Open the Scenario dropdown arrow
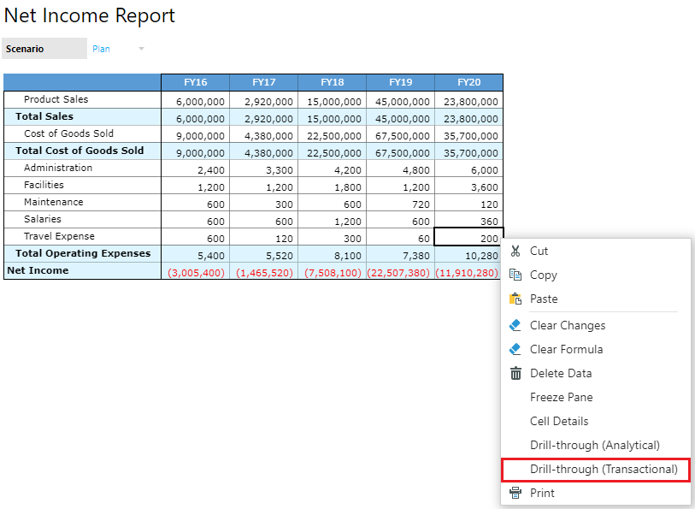 pyautogui.click(x=141, y=49)
